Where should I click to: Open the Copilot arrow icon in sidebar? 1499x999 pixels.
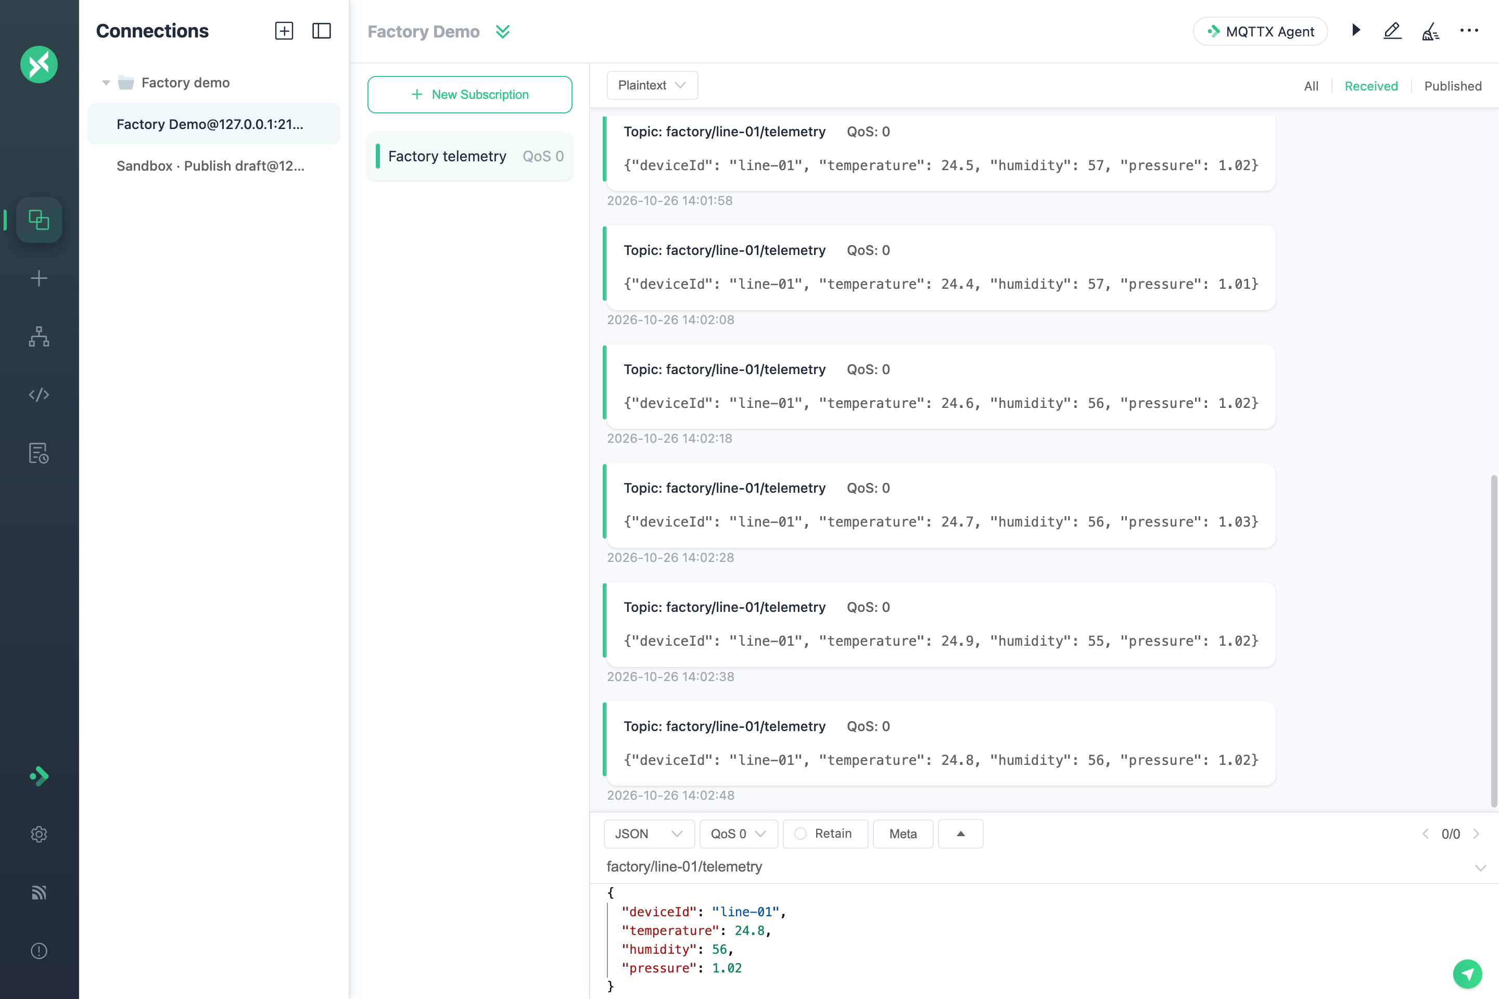click(x=39, y=776)
